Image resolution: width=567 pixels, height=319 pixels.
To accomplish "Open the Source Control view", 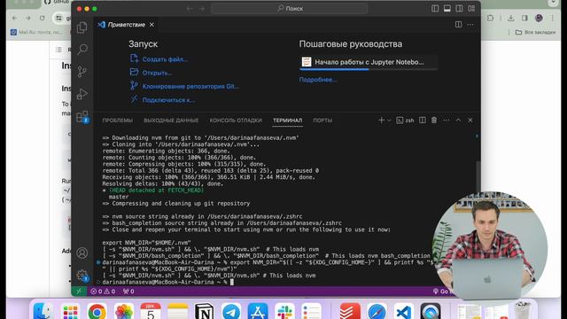I will 82,72.
